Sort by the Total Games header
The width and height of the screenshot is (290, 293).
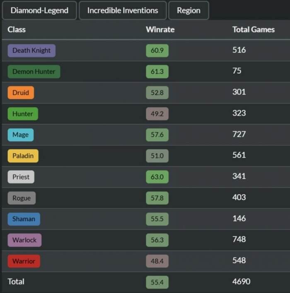pyautogui.click(x=254, y=29)
